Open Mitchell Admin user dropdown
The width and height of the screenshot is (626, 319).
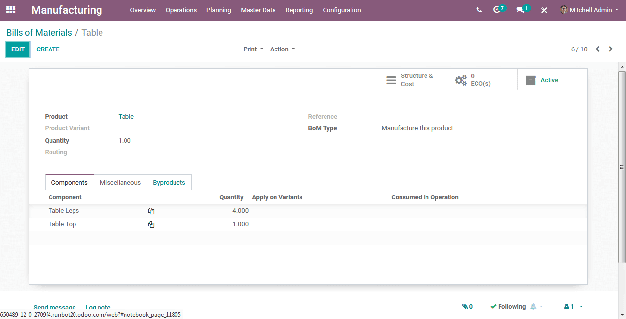(589, 10)
